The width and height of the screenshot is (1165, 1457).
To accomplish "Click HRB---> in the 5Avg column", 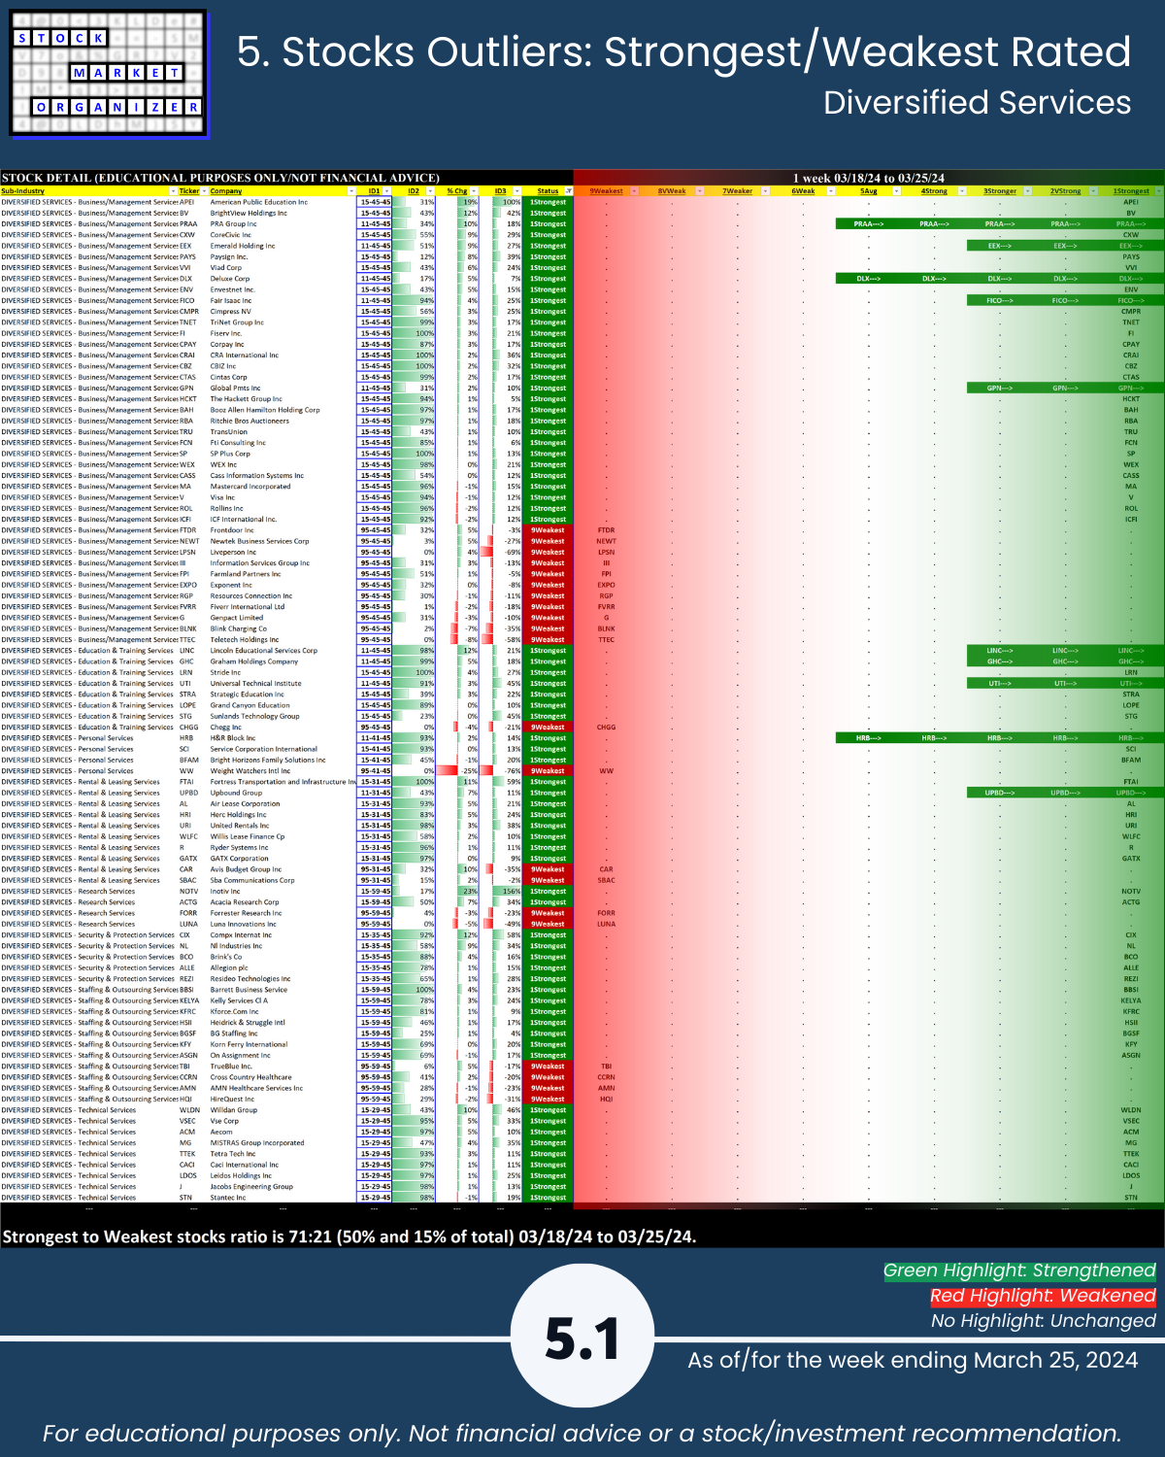I will pos(869,738).
